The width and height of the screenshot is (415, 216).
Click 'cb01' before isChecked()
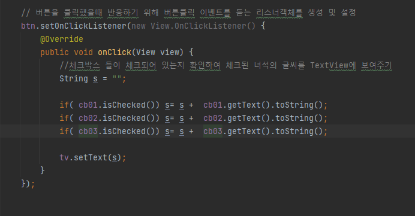coord(88,105)
